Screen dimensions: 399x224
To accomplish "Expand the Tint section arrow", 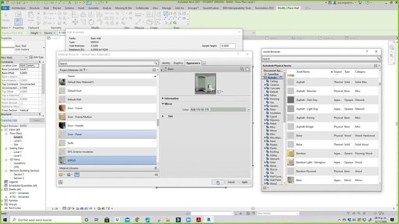I will click(163, 116).
